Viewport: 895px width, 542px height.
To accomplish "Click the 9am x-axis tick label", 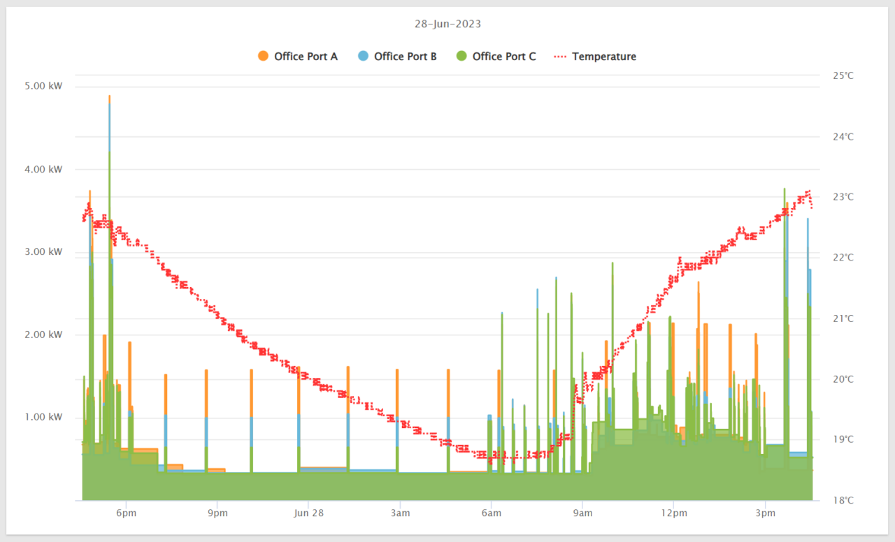I will [x=582, y=513].
